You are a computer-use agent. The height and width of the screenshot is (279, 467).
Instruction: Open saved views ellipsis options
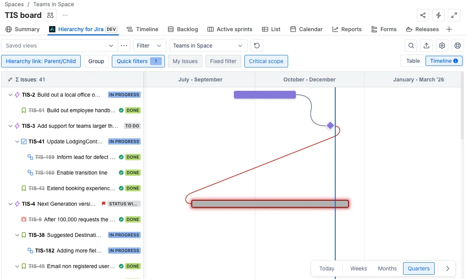(x=124, y=46)
